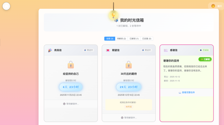Click the date 2025年11月23日 22:45
The image size is (224, 125).
(x=71, y=95)
